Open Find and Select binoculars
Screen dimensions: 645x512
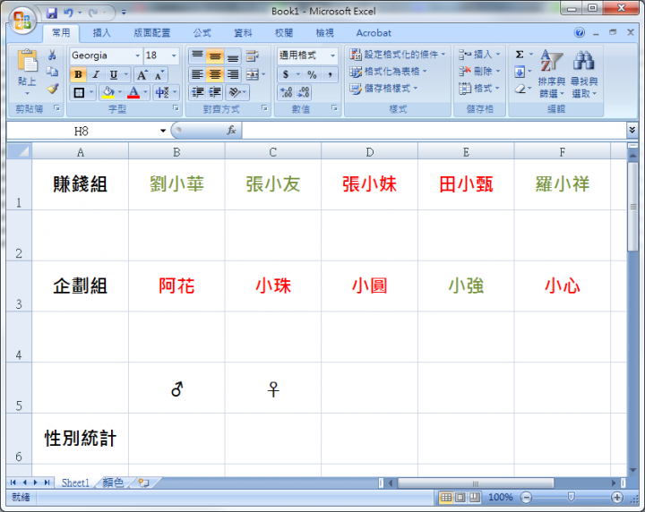tap(584, 73)
